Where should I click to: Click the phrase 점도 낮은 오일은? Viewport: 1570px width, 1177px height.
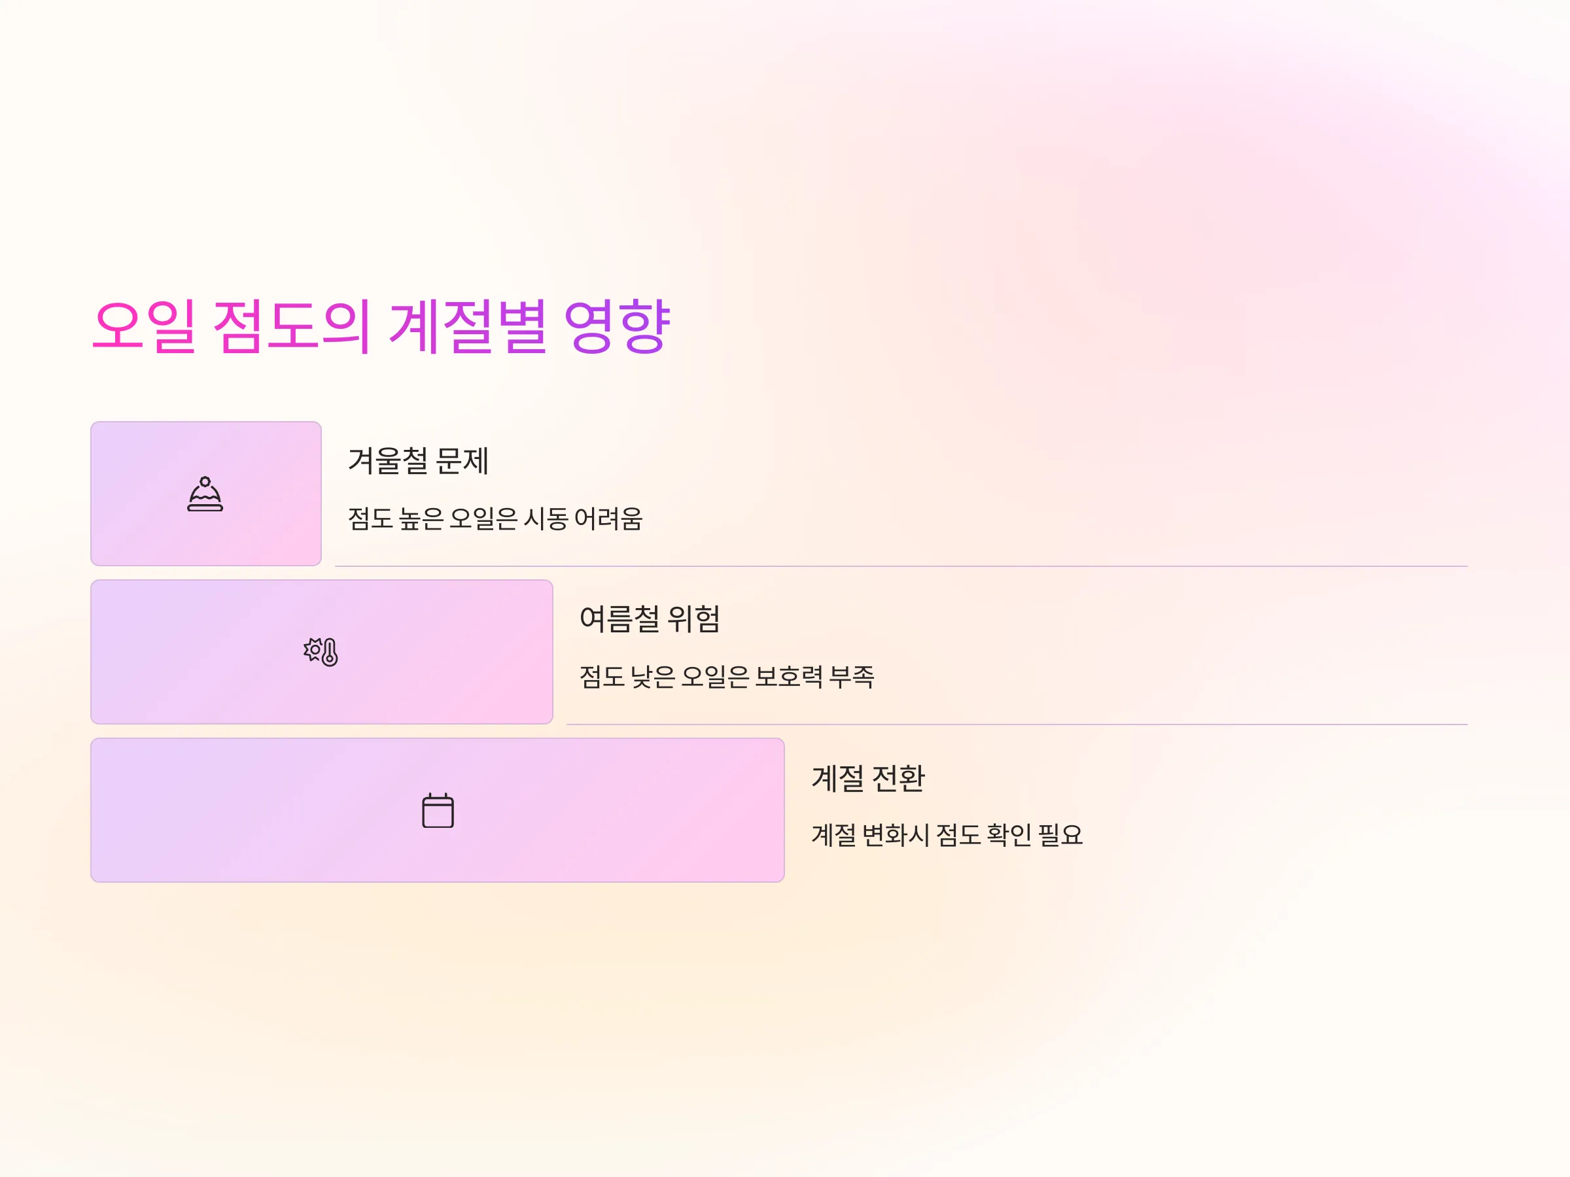[663, 677]
